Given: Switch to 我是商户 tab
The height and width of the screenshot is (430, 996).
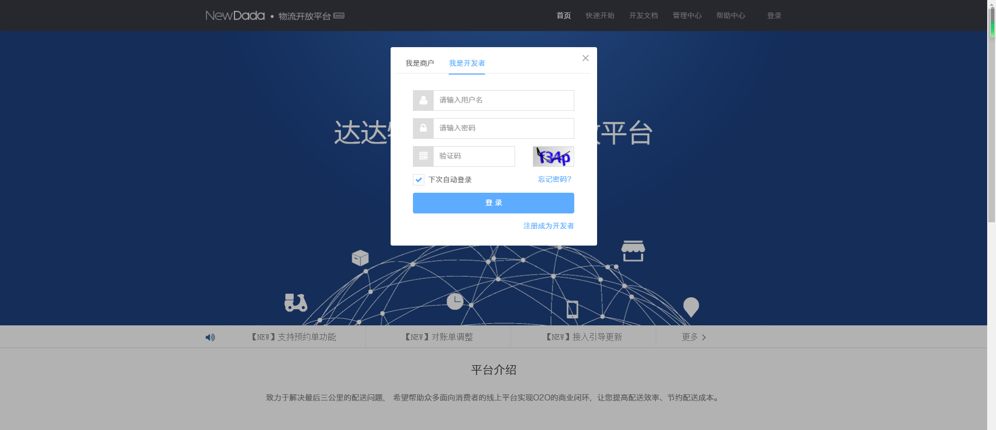Looking at the screenshot, I should (x=420, y=63).
